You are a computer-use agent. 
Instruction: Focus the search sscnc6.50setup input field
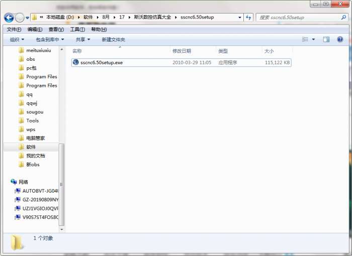click(299, 17)
